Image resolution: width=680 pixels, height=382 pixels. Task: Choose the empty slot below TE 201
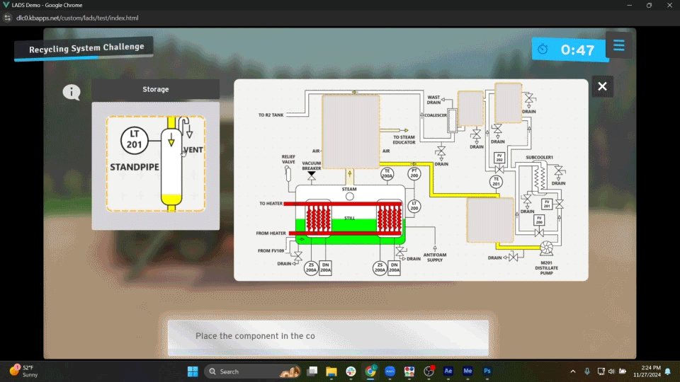pyautogui.click(x=489, y=220)
